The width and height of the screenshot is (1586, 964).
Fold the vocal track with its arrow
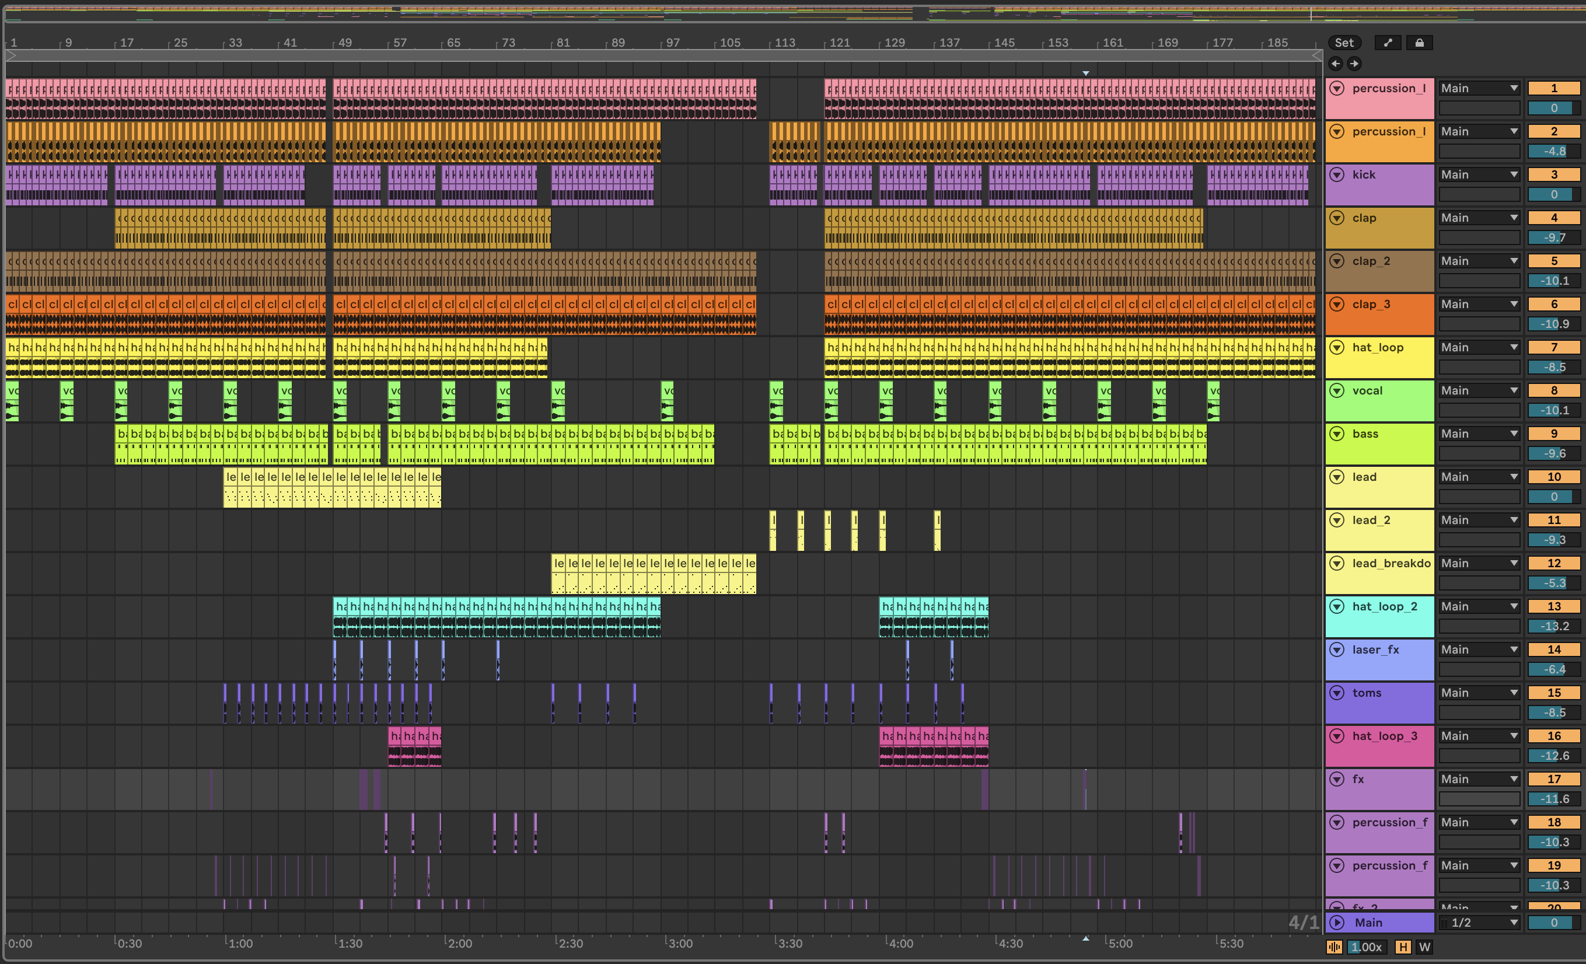coord(1337,390)
